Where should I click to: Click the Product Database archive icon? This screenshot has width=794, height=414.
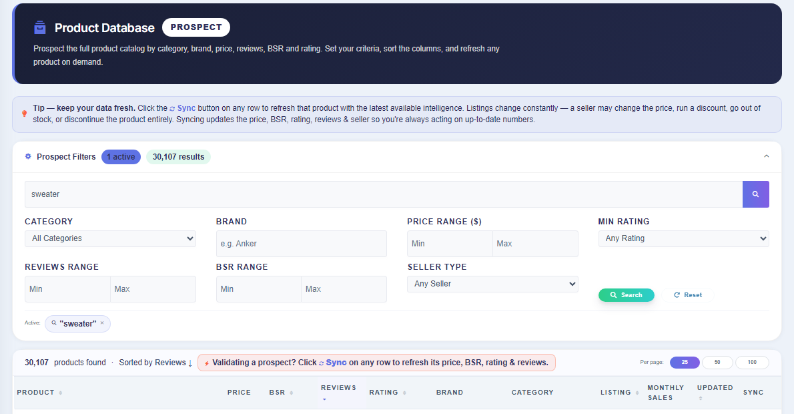coord(39,27)
